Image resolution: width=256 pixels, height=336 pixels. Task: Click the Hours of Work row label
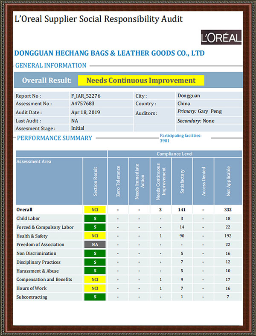[x=32, y=288]
